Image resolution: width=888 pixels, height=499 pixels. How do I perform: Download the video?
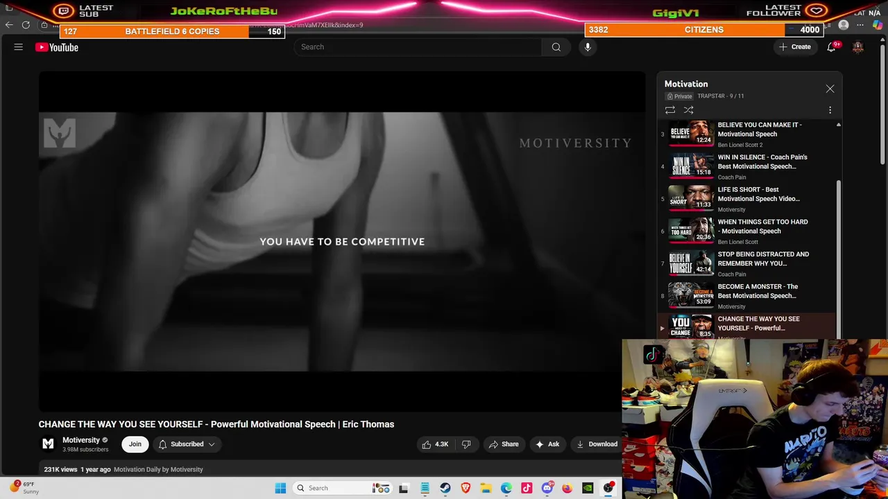click(x=597, y=444)
